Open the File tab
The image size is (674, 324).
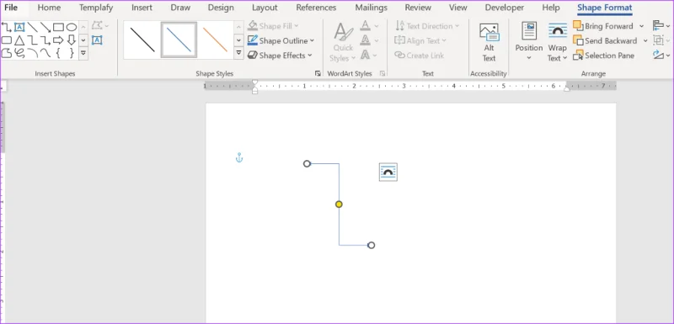coord(11,8)
